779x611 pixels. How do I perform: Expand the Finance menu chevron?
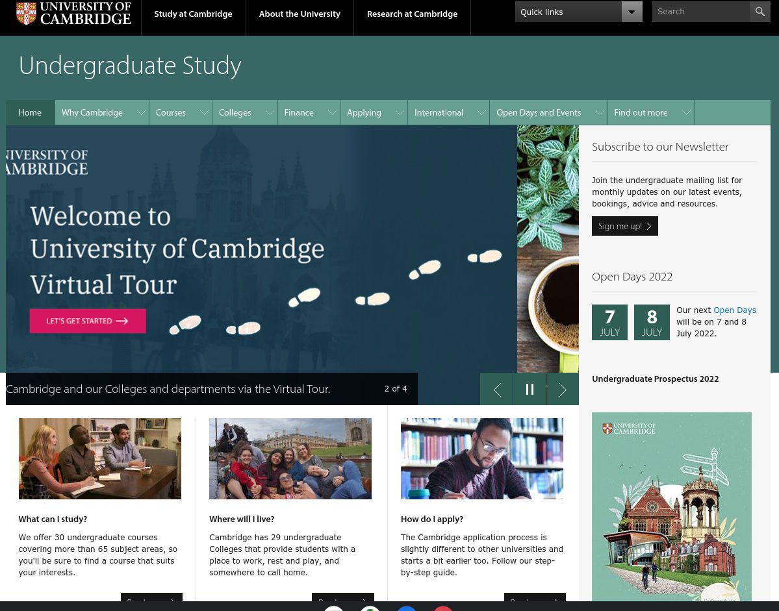click(x=333, y=113)
